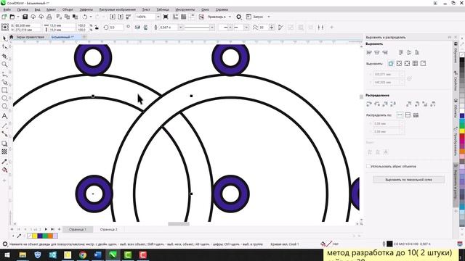Open the 'Файл' menu
This screenshot has width=465, height=261.
point(7,9)
